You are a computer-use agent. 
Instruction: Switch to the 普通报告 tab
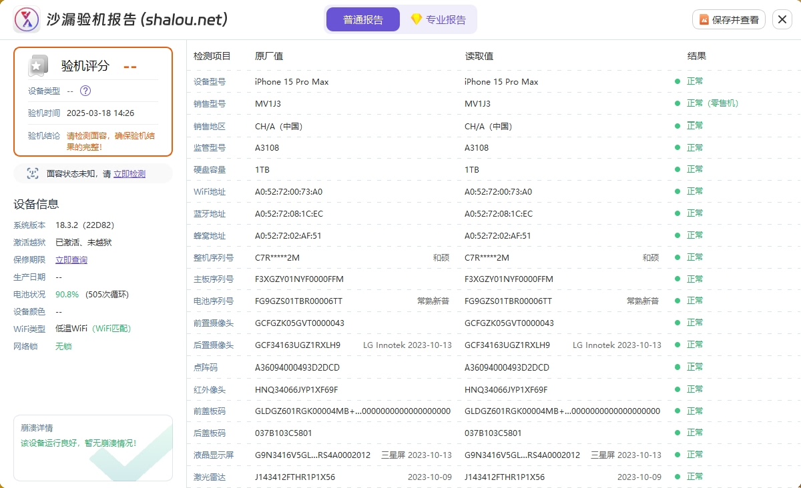pos(363,19)
